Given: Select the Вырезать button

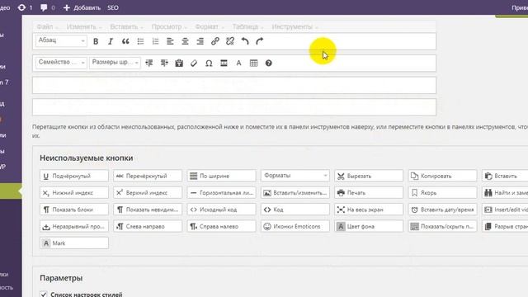Looking at the screenshot, I should point(369,176).
